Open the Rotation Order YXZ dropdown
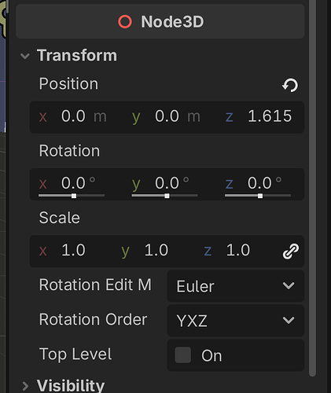 236,321
